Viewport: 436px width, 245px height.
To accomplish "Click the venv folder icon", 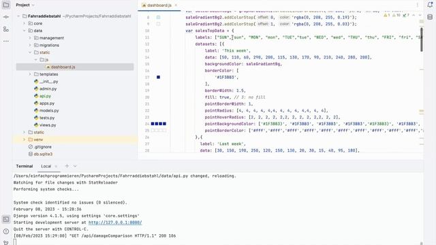I will pos(31,140).
